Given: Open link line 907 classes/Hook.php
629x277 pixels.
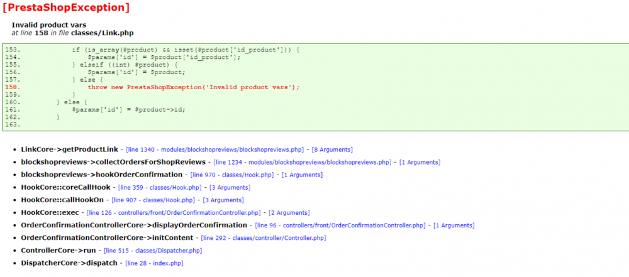Looking at the screenshot, I should (x=153, y=200).
